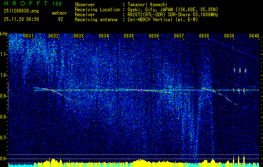Click the 0637 time marker
Viewport: 263px width, 167px height.
coord(179,35)
